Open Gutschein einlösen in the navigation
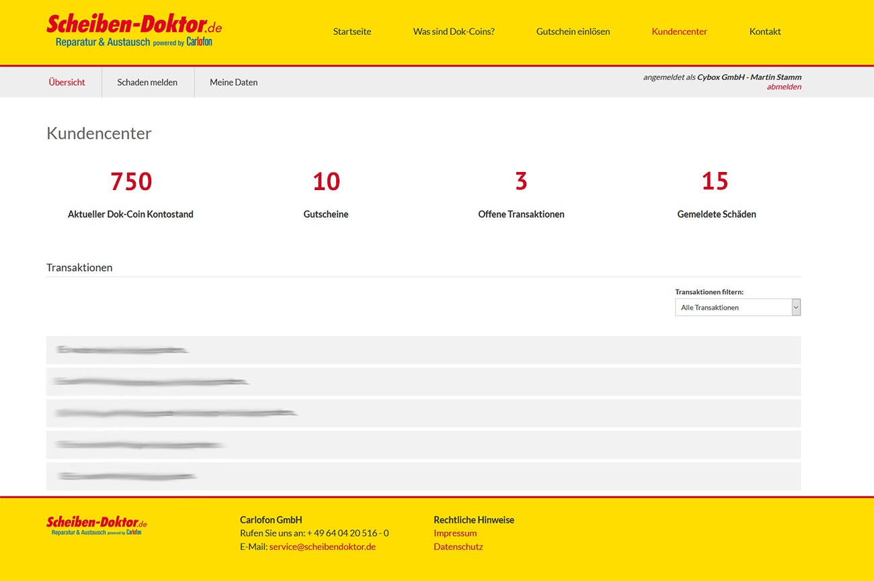The width and height of the screenshot is (874, 581). pos(573,32)
